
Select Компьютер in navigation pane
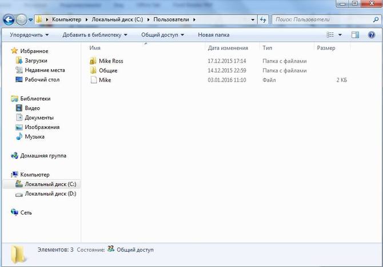coord(35,175)
